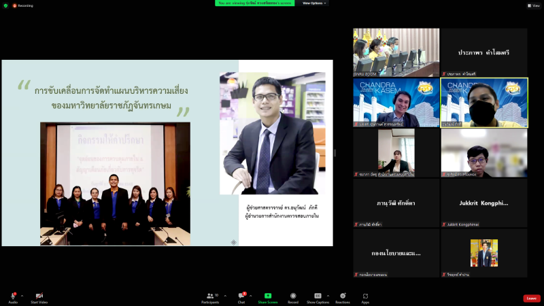Enable Show Captions

click(318, 296)
